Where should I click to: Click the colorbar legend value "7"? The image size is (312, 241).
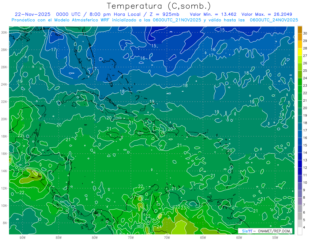click(x=304, y=205)
